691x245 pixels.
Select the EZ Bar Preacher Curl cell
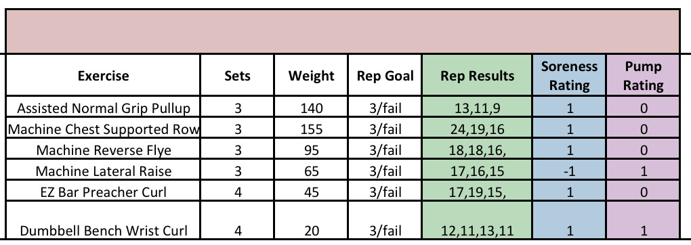pos(103,191)
